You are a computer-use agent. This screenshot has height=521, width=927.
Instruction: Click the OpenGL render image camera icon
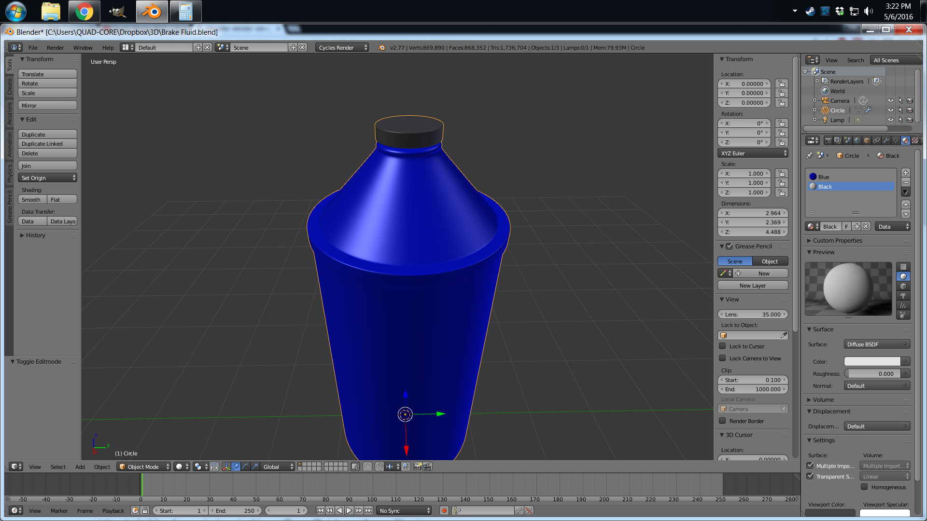coord(418,466)
